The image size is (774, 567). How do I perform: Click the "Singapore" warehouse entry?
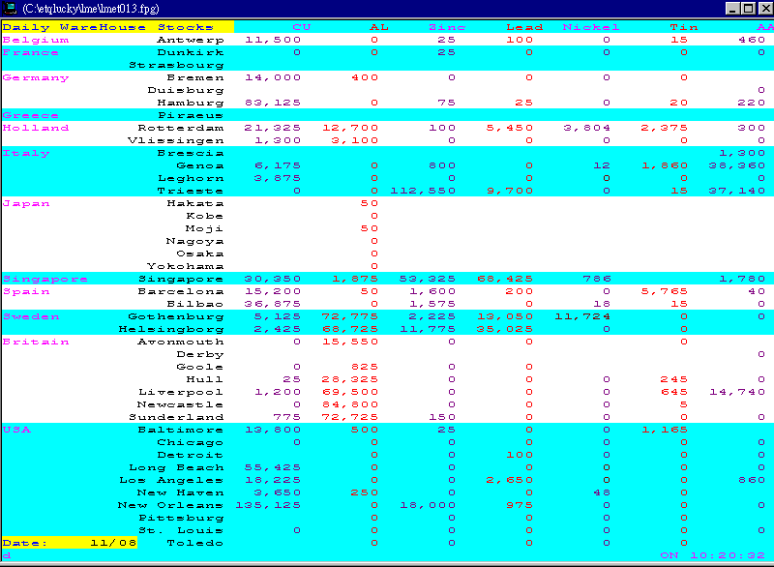click(x=181, y=279)
